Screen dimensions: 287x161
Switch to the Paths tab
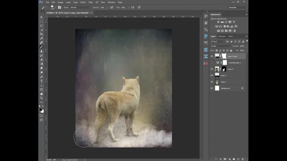pyautogui.click(x=230, y=36)
